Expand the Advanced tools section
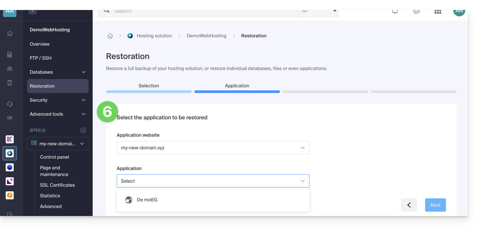This screenshot has width=478, height=226. tap(58, 114)
